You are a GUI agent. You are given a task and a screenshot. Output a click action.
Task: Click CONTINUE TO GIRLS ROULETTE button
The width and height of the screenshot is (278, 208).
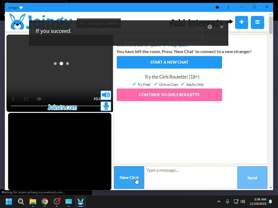[169, 95]
